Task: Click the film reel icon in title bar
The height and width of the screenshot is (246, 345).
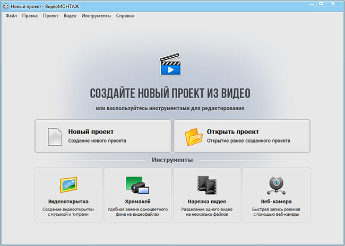Action: pyautogui.click(x=6, y=6)
